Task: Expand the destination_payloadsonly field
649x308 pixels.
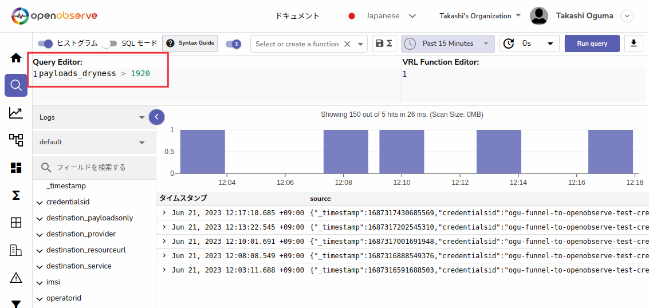Action: [40, 219]
